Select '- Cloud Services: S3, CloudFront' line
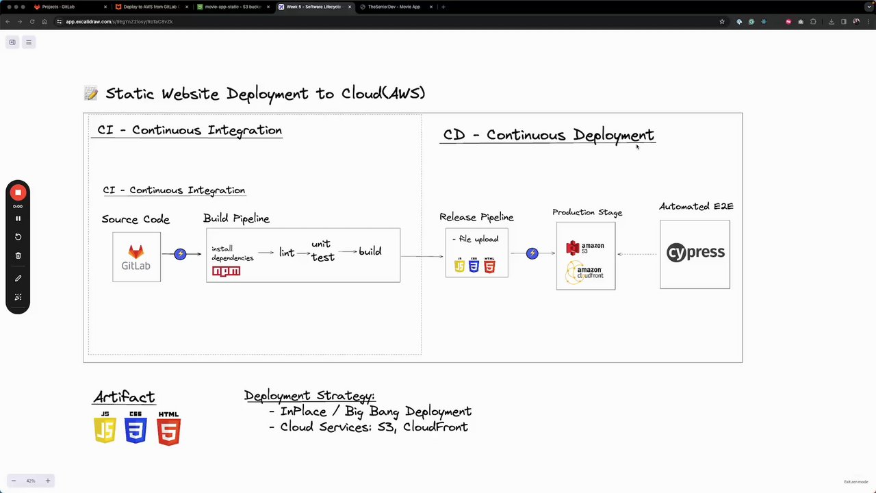876x493 pixels. pyautogui.click(x=368, y=427)
